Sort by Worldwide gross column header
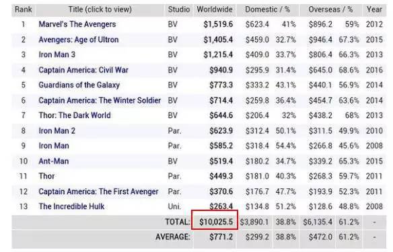393x252 pixels. (215, 10)
